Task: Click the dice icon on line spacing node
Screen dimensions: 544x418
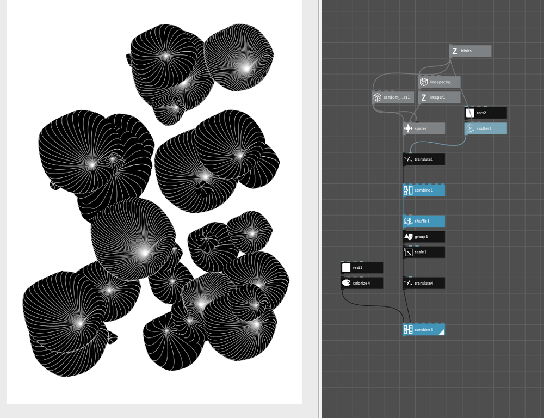Action: tap(424, 82)
